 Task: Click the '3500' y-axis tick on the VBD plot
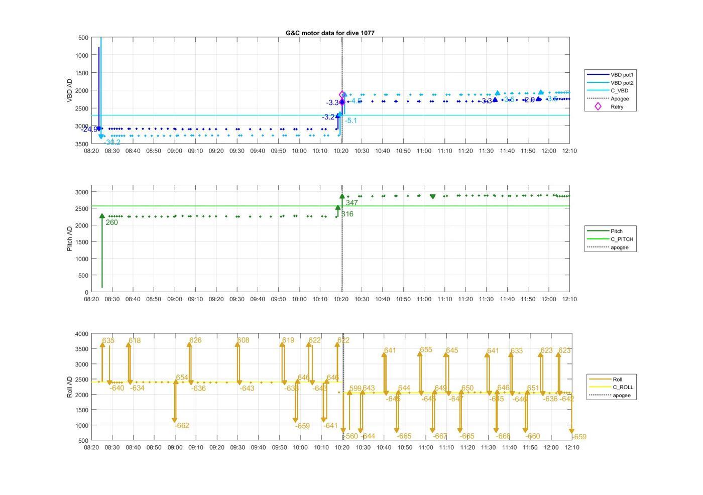(x=81, y=144)
